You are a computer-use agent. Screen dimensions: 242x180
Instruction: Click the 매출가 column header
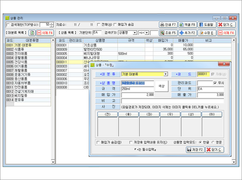pos(183,40)
